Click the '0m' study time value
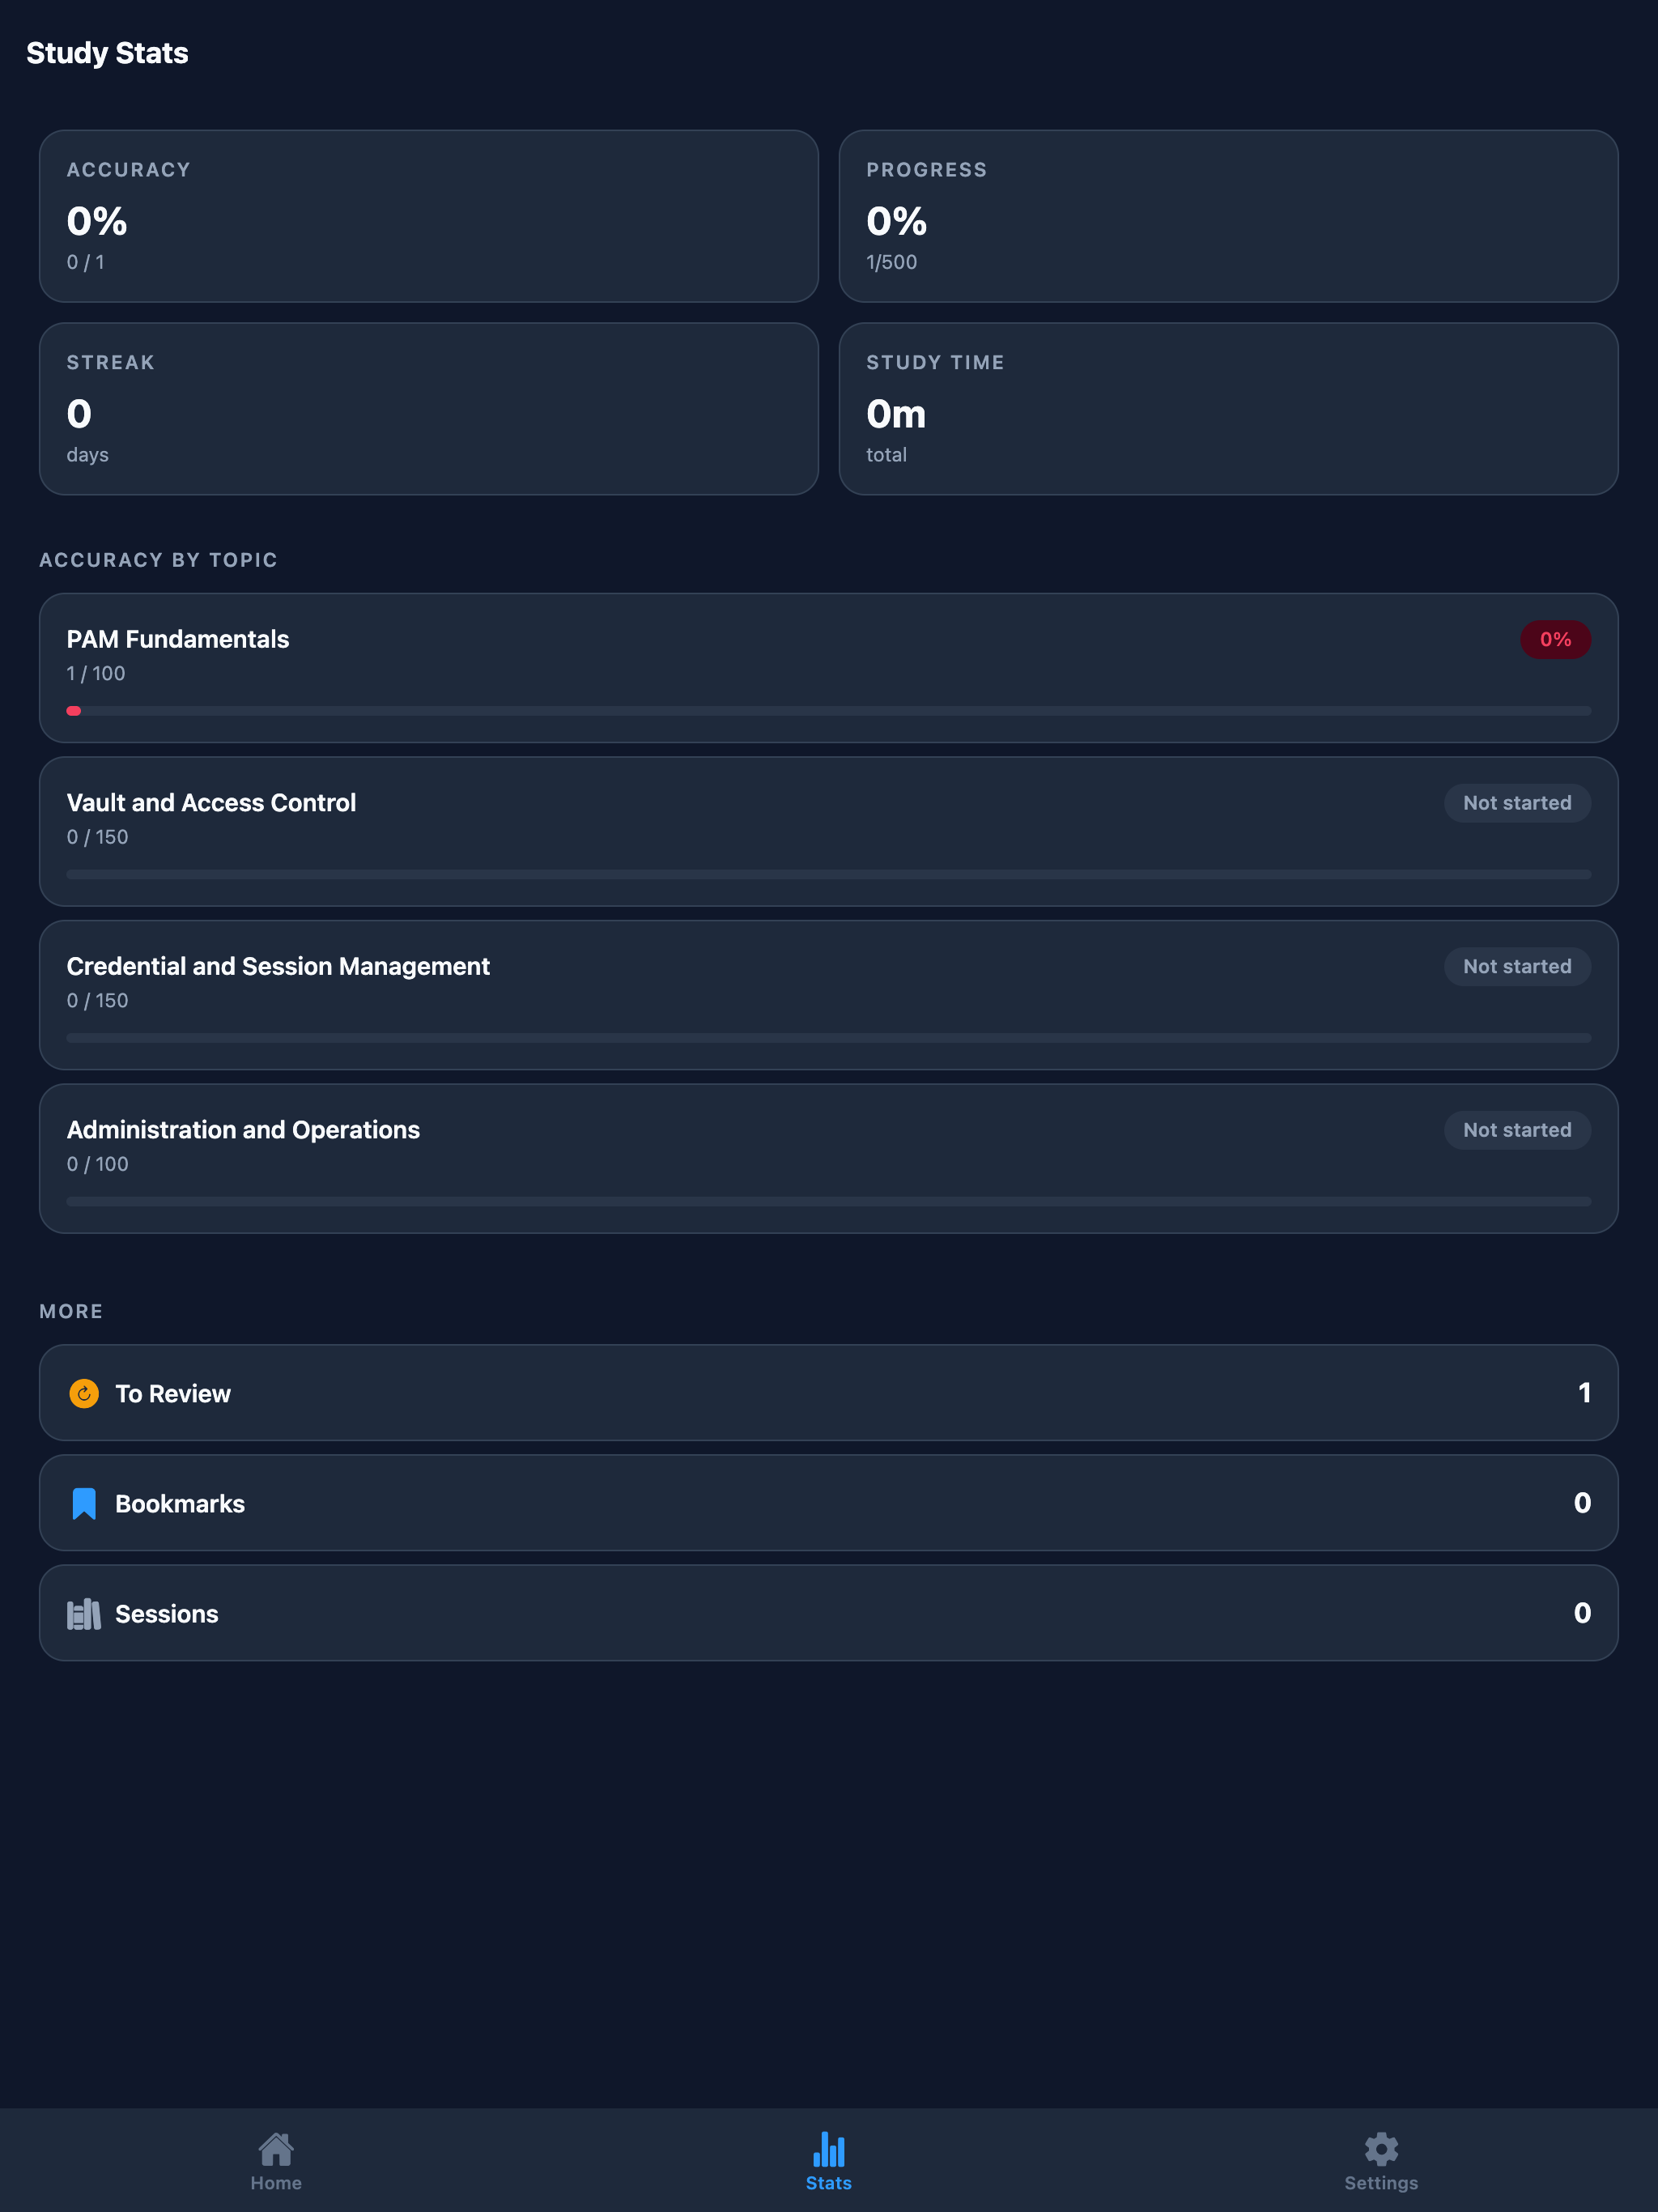This screenshot has height=2212, width=1658. pyautogui.click(x=896, y=414)
